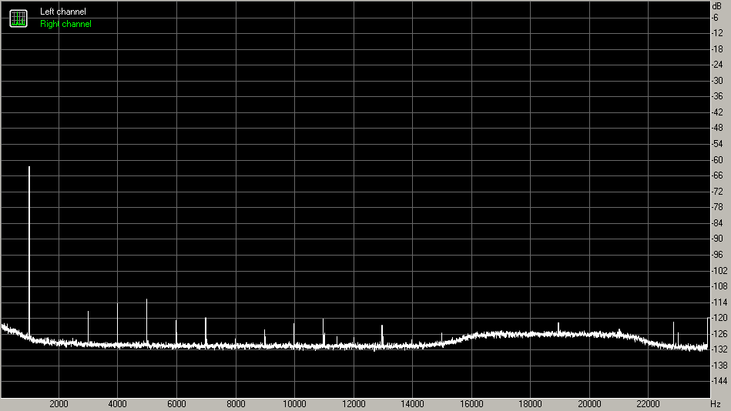Screen dimensions: 731x411
Task: Click the -114 dB scale label
Action: click(x=719, y=302)
